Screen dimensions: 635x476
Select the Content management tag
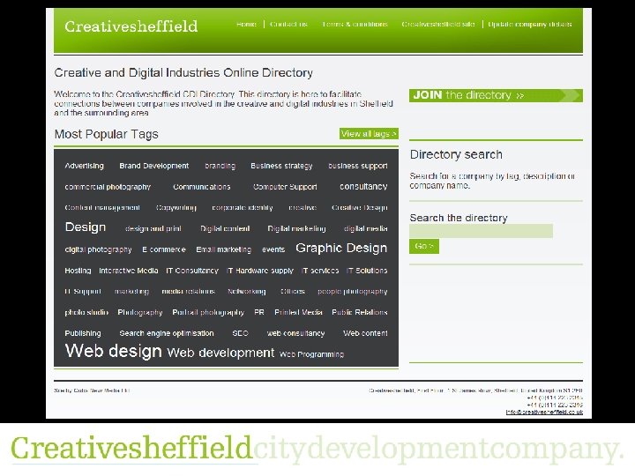pos(102,208)
